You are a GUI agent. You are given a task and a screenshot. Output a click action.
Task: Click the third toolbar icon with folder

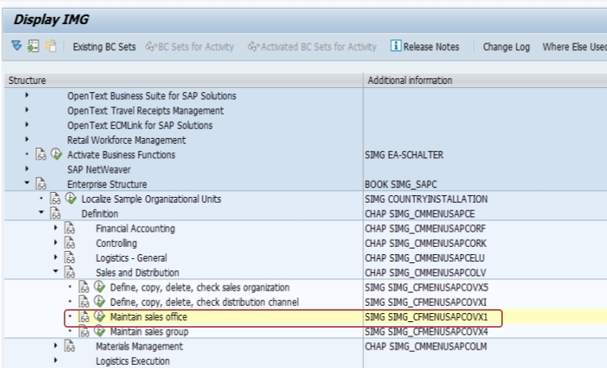pyautogui.click(x=51, y=46)
